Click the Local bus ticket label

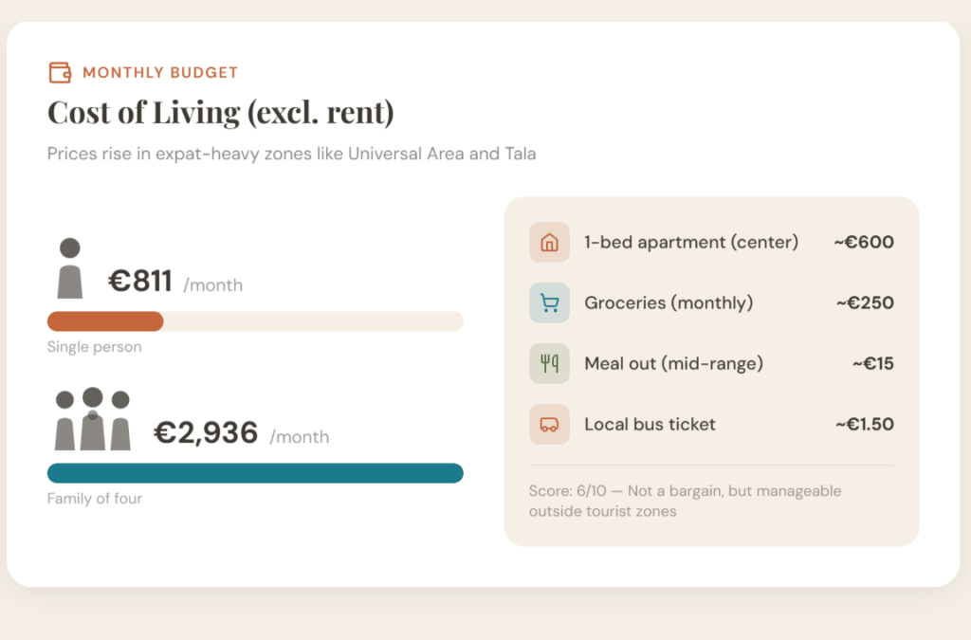650,425
